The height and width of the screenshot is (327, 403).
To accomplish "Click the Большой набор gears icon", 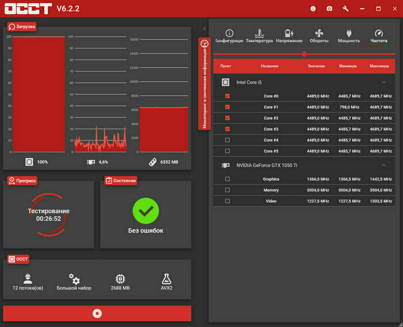I will pyautogui.click(x=74, y=279).
